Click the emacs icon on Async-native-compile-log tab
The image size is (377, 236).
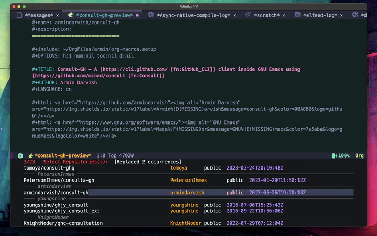[x=151, y=15]
